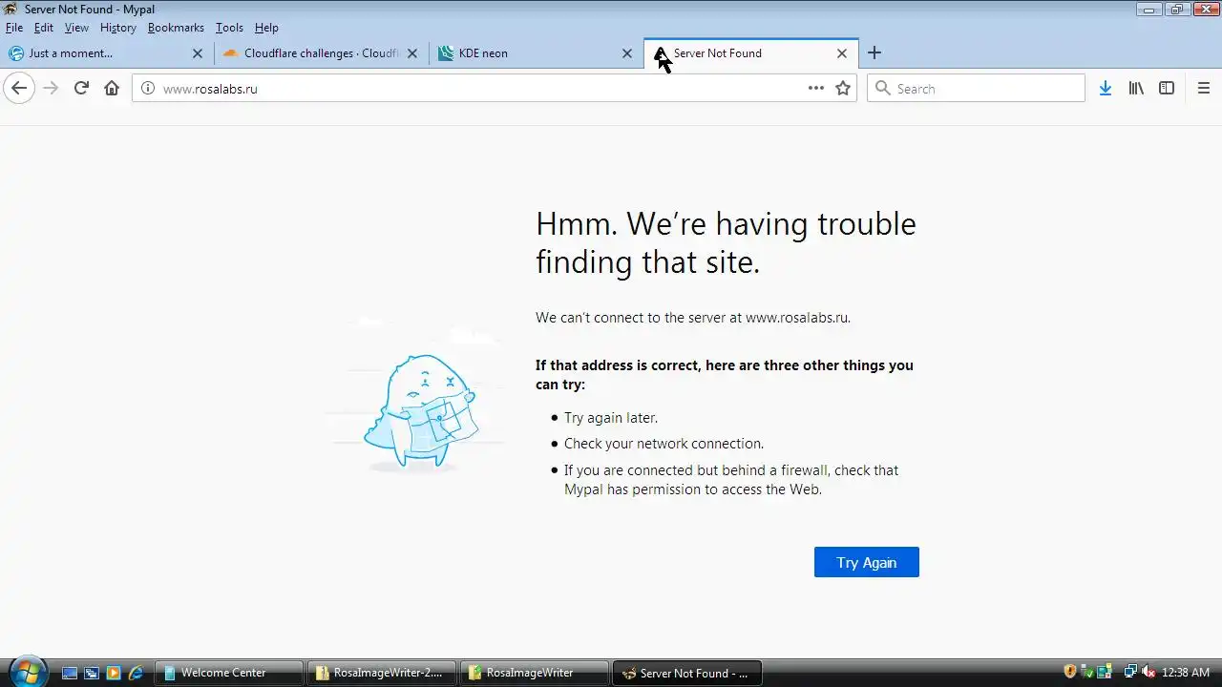This screenshot has width=1222, height=687.
Task: Open page actions three-dot menu
Action: point(815,88)
